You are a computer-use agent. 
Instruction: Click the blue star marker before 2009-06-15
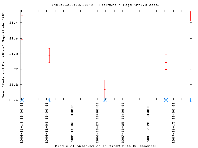[x=166, y=100]
